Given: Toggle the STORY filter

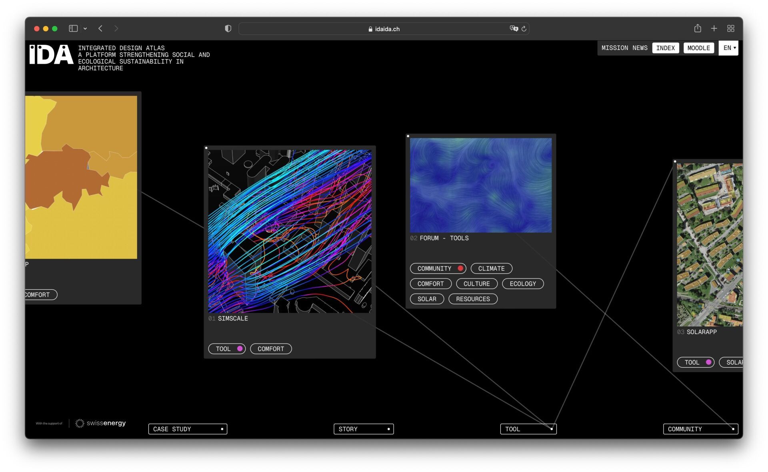Looking at the screenshot, I should (x=364, y=429).
